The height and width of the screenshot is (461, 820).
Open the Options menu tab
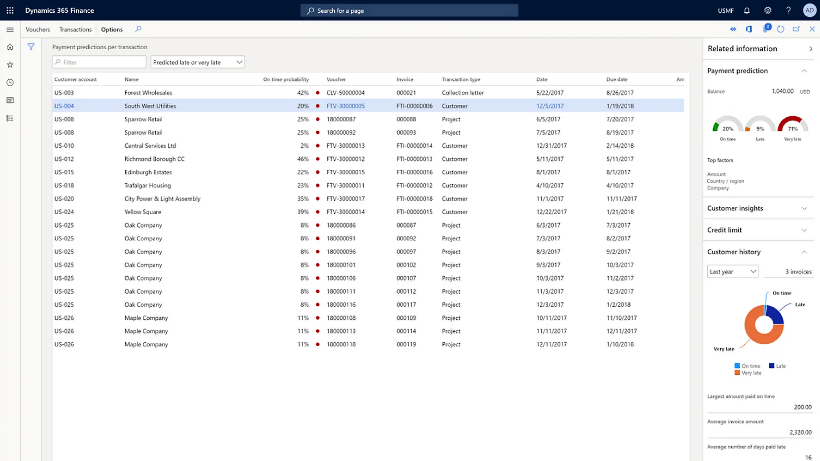click(x=111, y=29)
